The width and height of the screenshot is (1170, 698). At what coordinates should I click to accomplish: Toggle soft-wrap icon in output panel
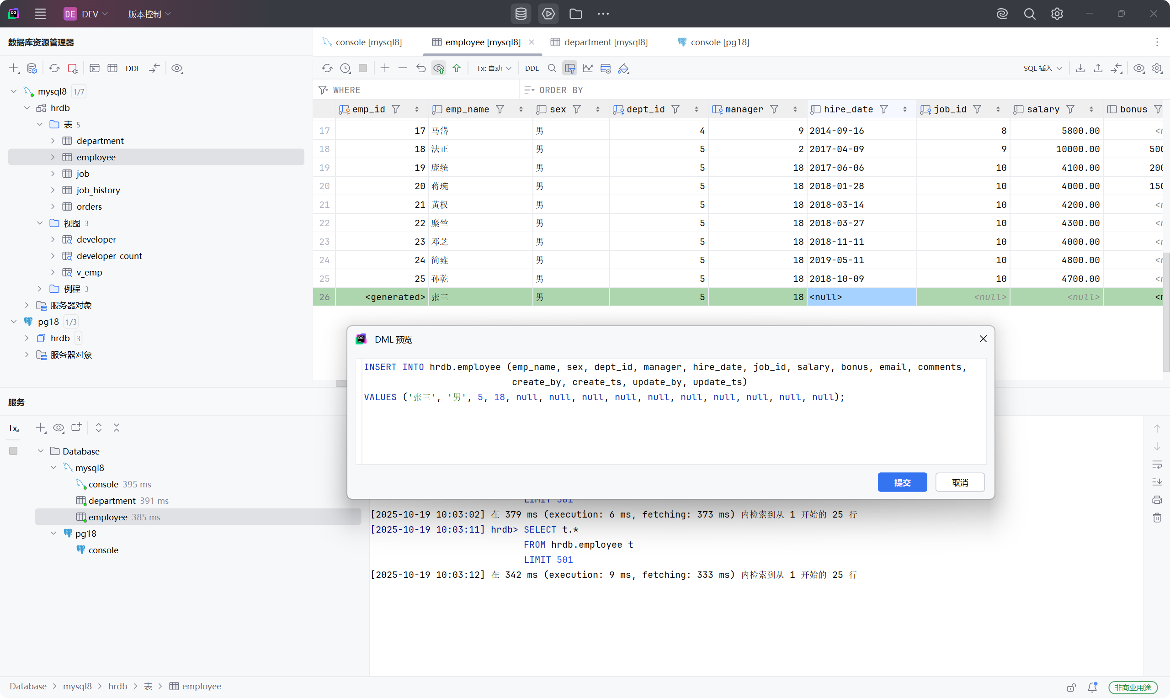[1157, 464]
